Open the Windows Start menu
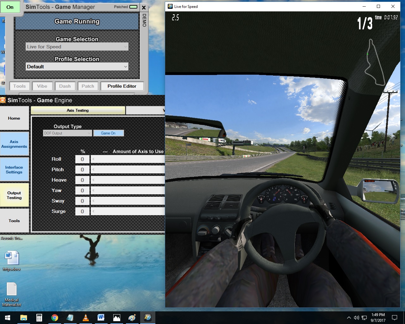Image resolution: width=405 pixels, height=324 pixels. pyautogui.click(x=8, y=318)
